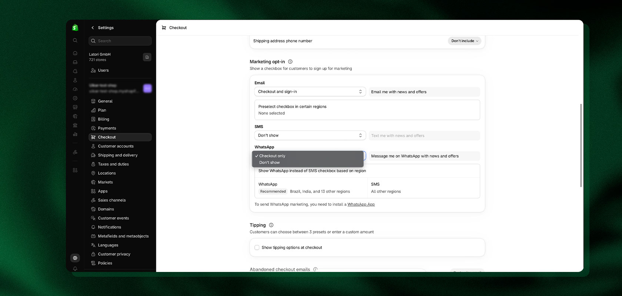Open Customer privacy settings

pyautogui.click(x=120, y=254)
